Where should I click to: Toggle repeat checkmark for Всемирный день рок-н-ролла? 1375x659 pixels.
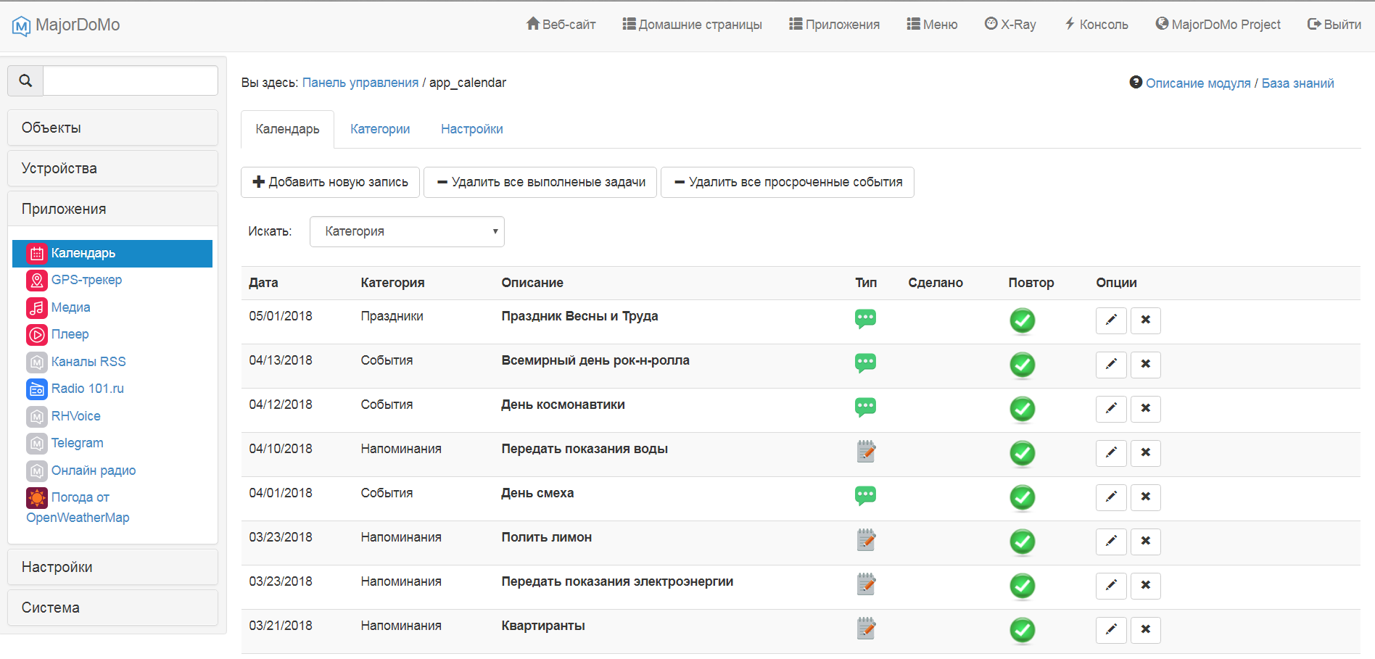(1022, 365)
